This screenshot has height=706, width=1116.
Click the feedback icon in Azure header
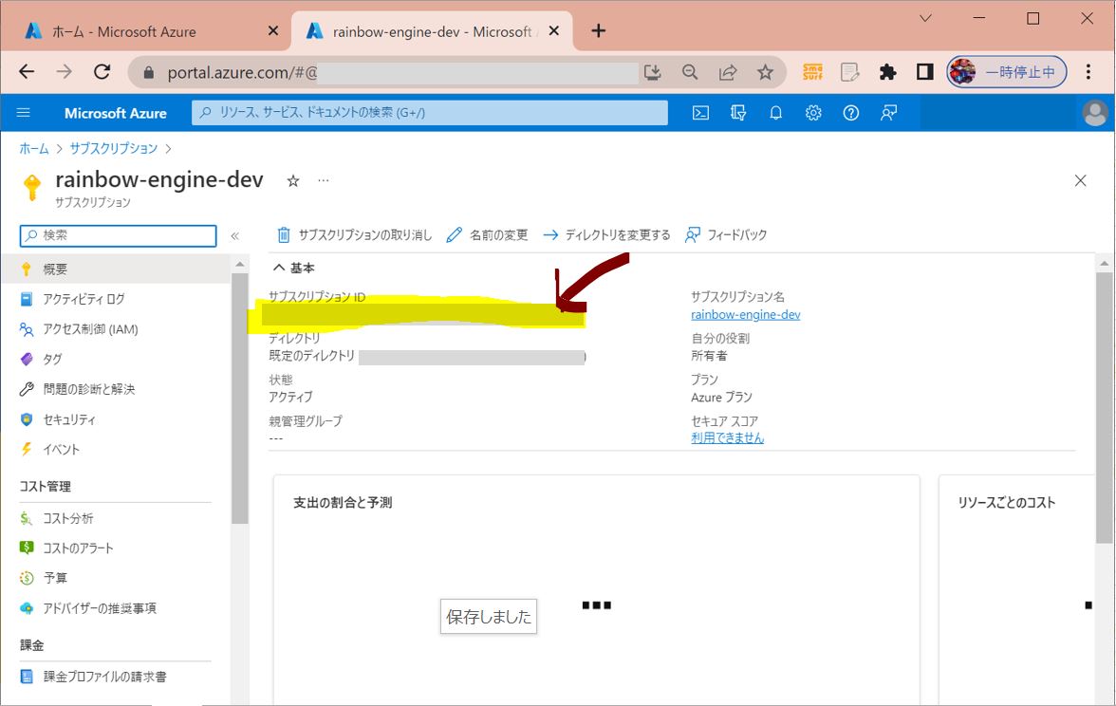(888, 113)
